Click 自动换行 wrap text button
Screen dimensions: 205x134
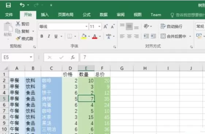[x=171, y=26]
